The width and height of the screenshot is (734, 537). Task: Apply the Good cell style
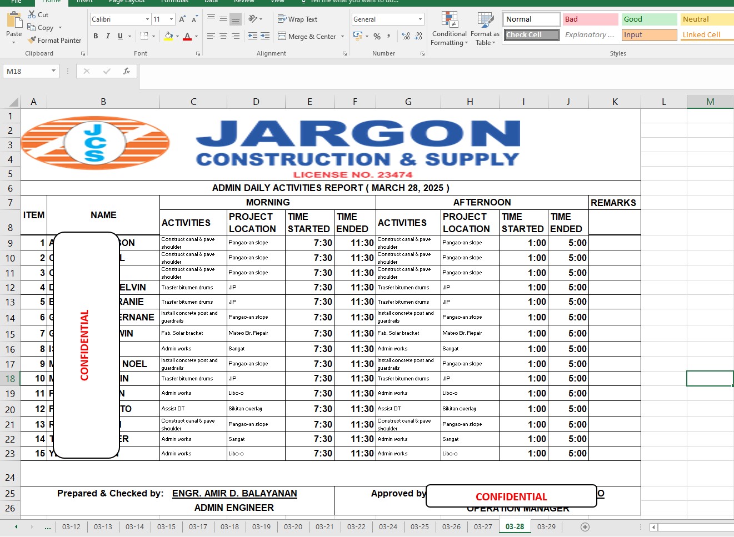pos(650,19)
